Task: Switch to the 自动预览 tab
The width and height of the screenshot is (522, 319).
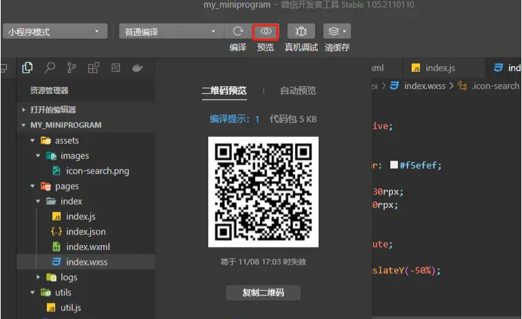Action: [x=298, y=90]
